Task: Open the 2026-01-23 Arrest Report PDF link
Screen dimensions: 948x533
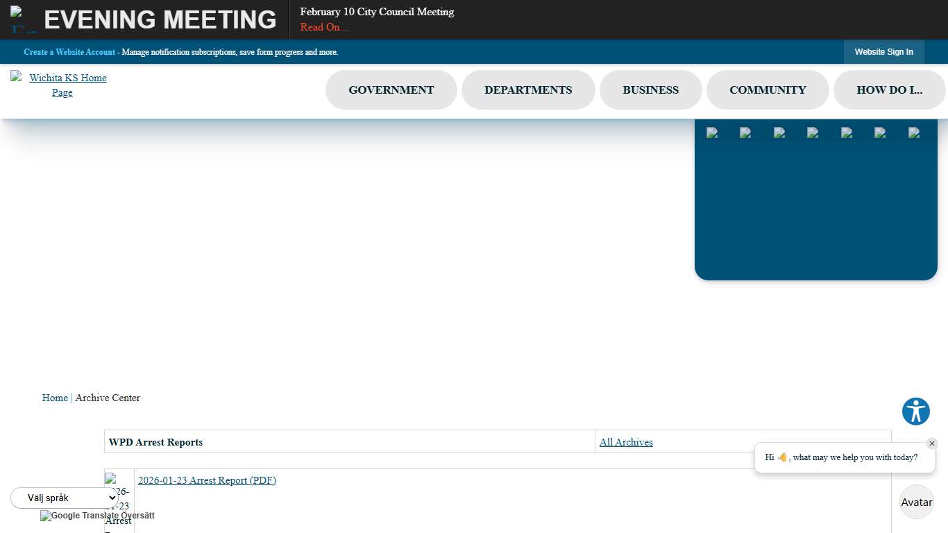Action: coord(207,480)
